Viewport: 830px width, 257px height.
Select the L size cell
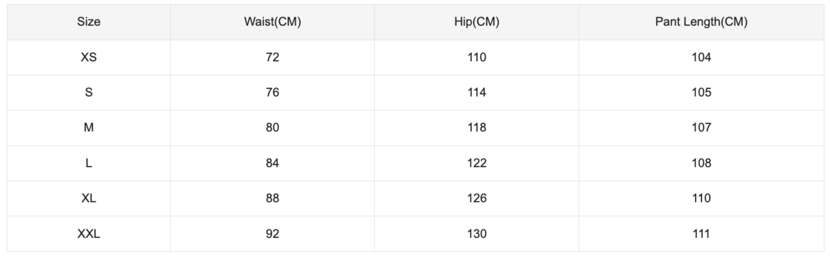pos(89,163)
